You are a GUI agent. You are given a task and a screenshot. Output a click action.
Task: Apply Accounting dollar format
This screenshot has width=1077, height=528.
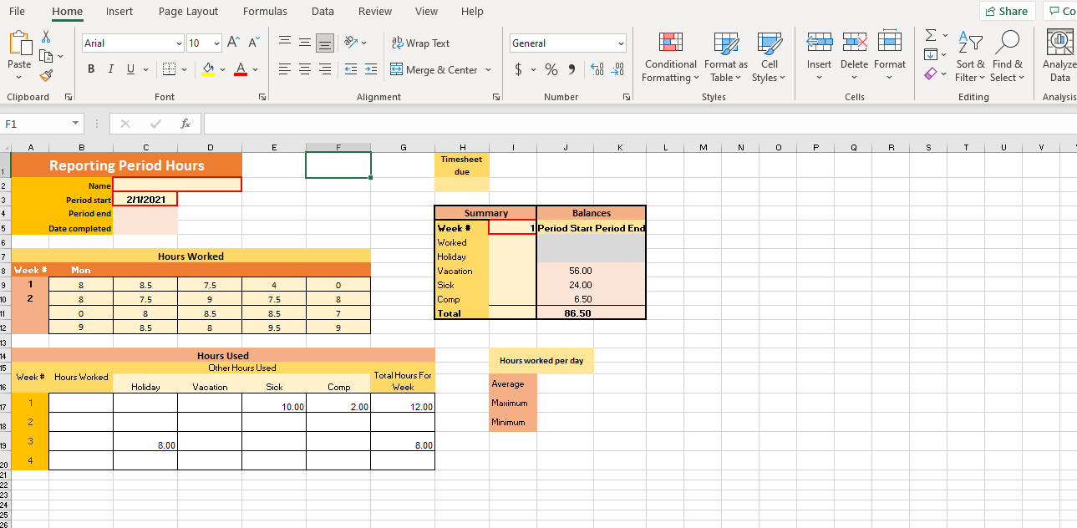(519, 70)
